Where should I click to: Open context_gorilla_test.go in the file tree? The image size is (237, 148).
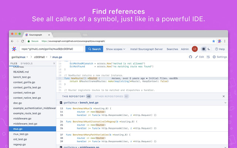click(27, 87)
